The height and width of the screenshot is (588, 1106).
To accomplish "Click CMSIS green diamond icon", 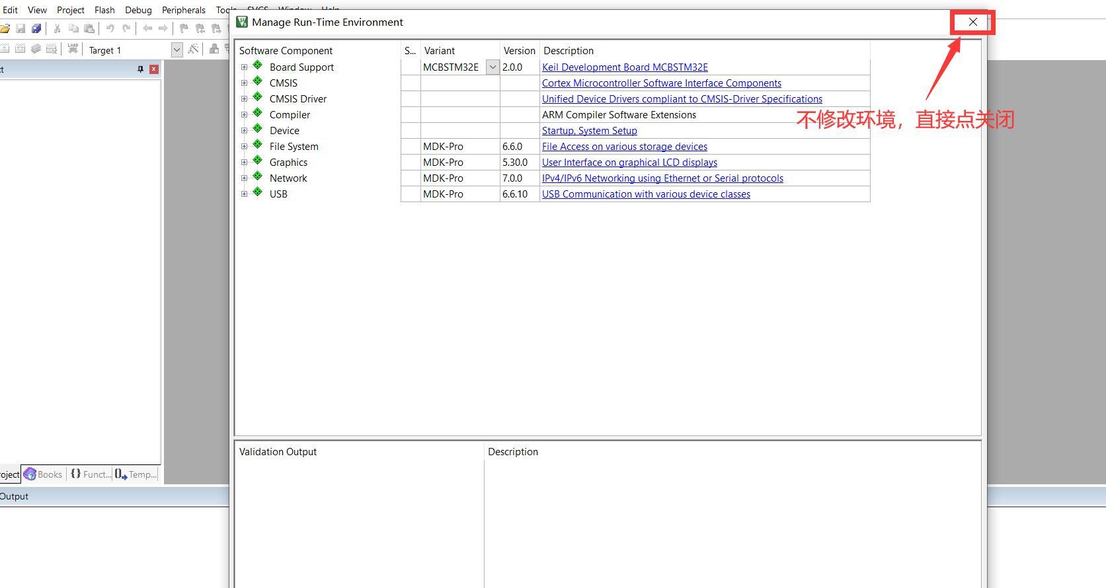I will tap(258, 81).
